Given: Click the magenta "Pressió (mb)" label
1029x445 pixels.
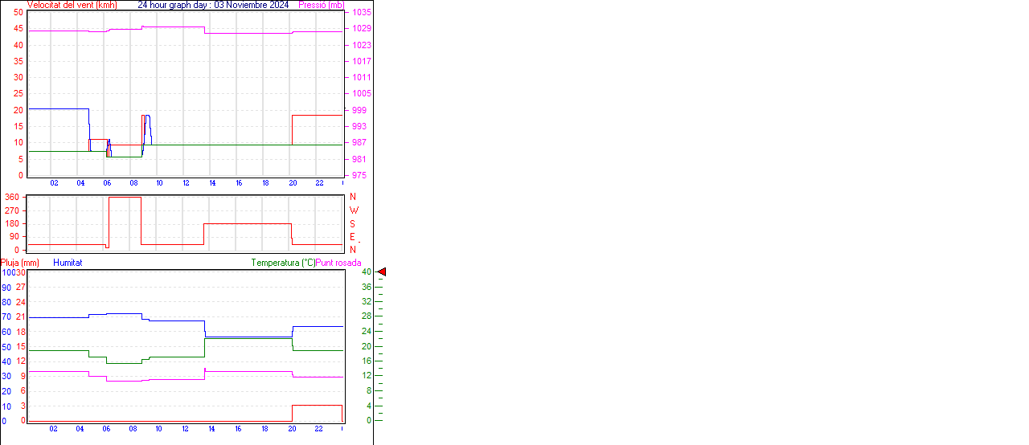Looking at the screenshot, I should click(321, 5).
